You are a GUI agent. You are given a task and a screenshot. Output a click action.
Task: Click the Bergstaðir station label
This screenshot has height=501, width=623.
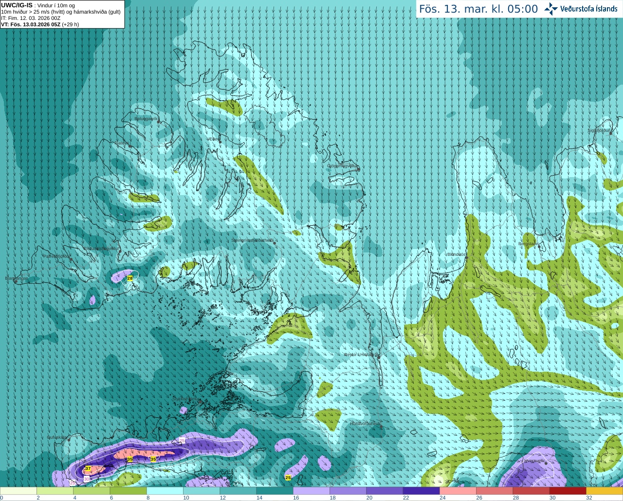[528, 244]
